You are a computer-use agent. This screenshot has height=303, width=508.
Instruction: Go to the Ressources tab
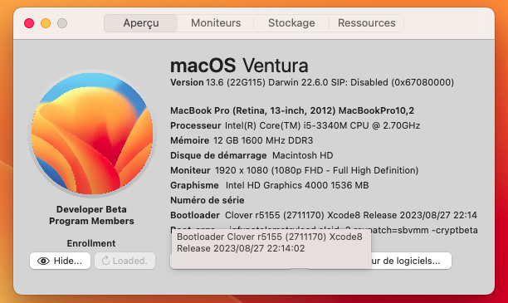[x=366, y=23]
